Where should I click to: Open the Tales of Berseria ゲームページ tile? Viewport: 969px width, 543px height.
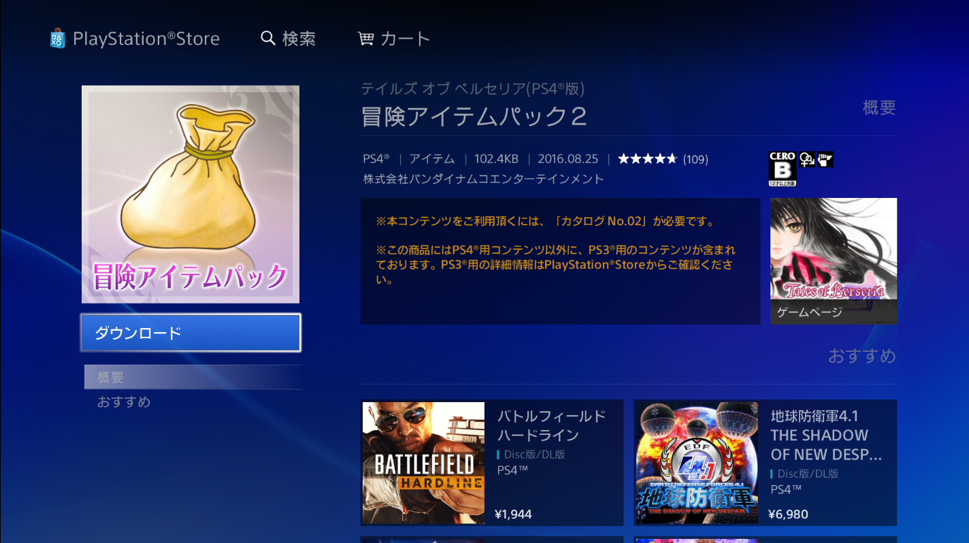(x=834, y=261)
